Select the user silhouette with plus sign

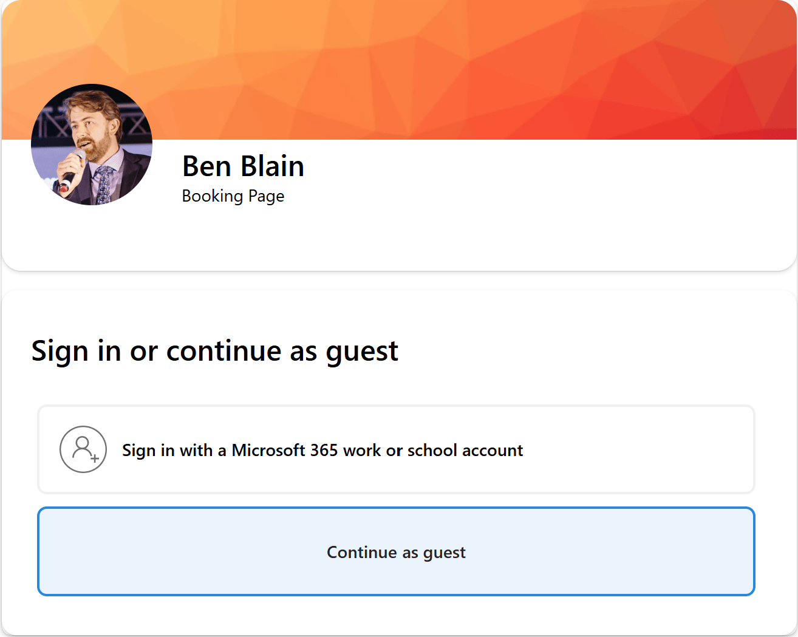click(x=83, y=449)
